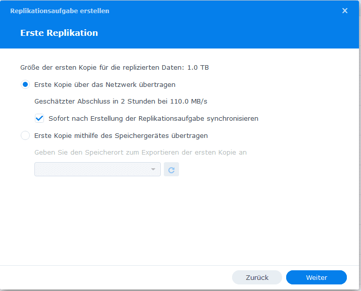This screenshot has width=361, height=291.
Task: Click the 'Erste Replikation' heading
Action: point(59,33)
